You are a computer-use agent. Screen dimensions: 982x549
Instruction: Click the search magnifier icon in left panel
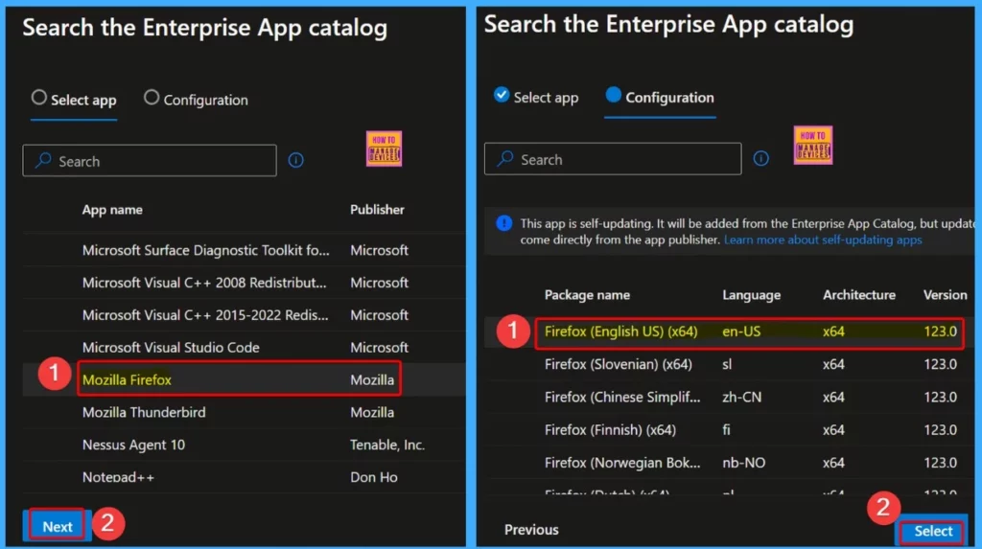click(43, 160)
